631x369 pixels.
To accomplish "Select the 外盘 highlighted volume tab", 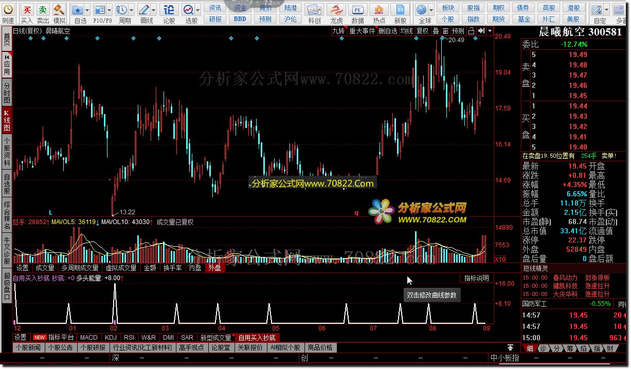I will pyautogui.click(x=214, y=268).
